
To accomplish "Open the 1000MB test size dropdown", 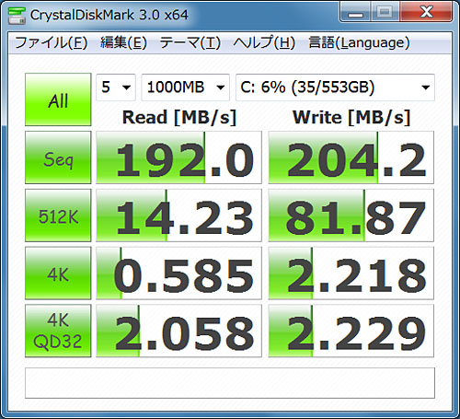I will coord(185,87).
